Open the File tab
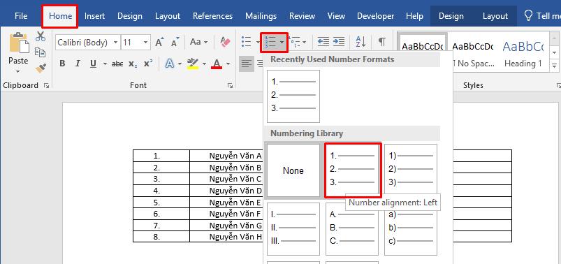 [21, 16]
